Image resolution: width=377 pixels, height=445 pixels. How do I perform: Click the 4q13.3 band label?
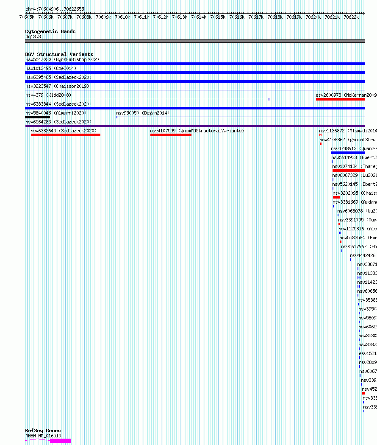point(33,36)
